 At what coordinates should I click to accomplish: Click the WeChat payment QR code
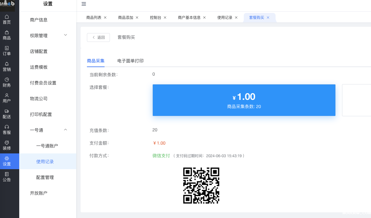(201, 185)
